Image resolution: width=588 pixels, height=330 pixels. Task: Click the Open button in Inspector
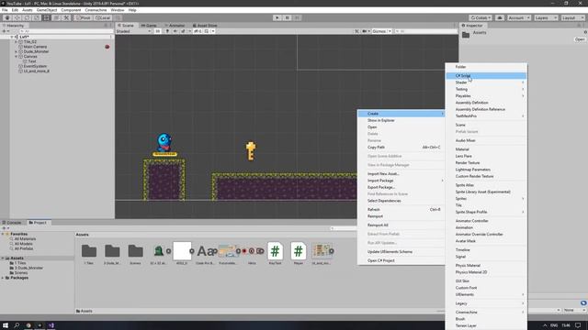coord(580,39)
